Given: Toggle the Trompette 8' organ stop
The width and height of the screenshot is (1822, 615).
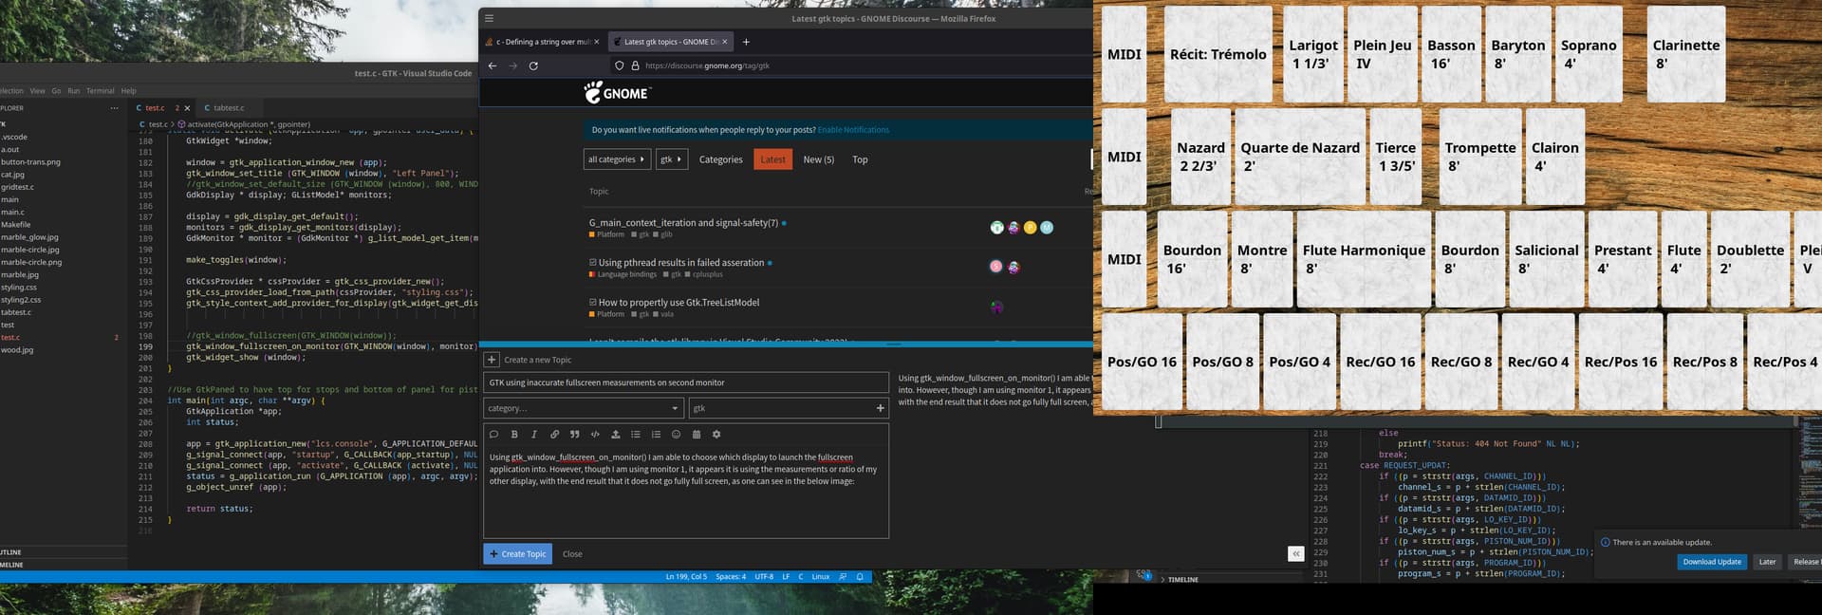Looking at the screenshot, I should pos(1480,157).
